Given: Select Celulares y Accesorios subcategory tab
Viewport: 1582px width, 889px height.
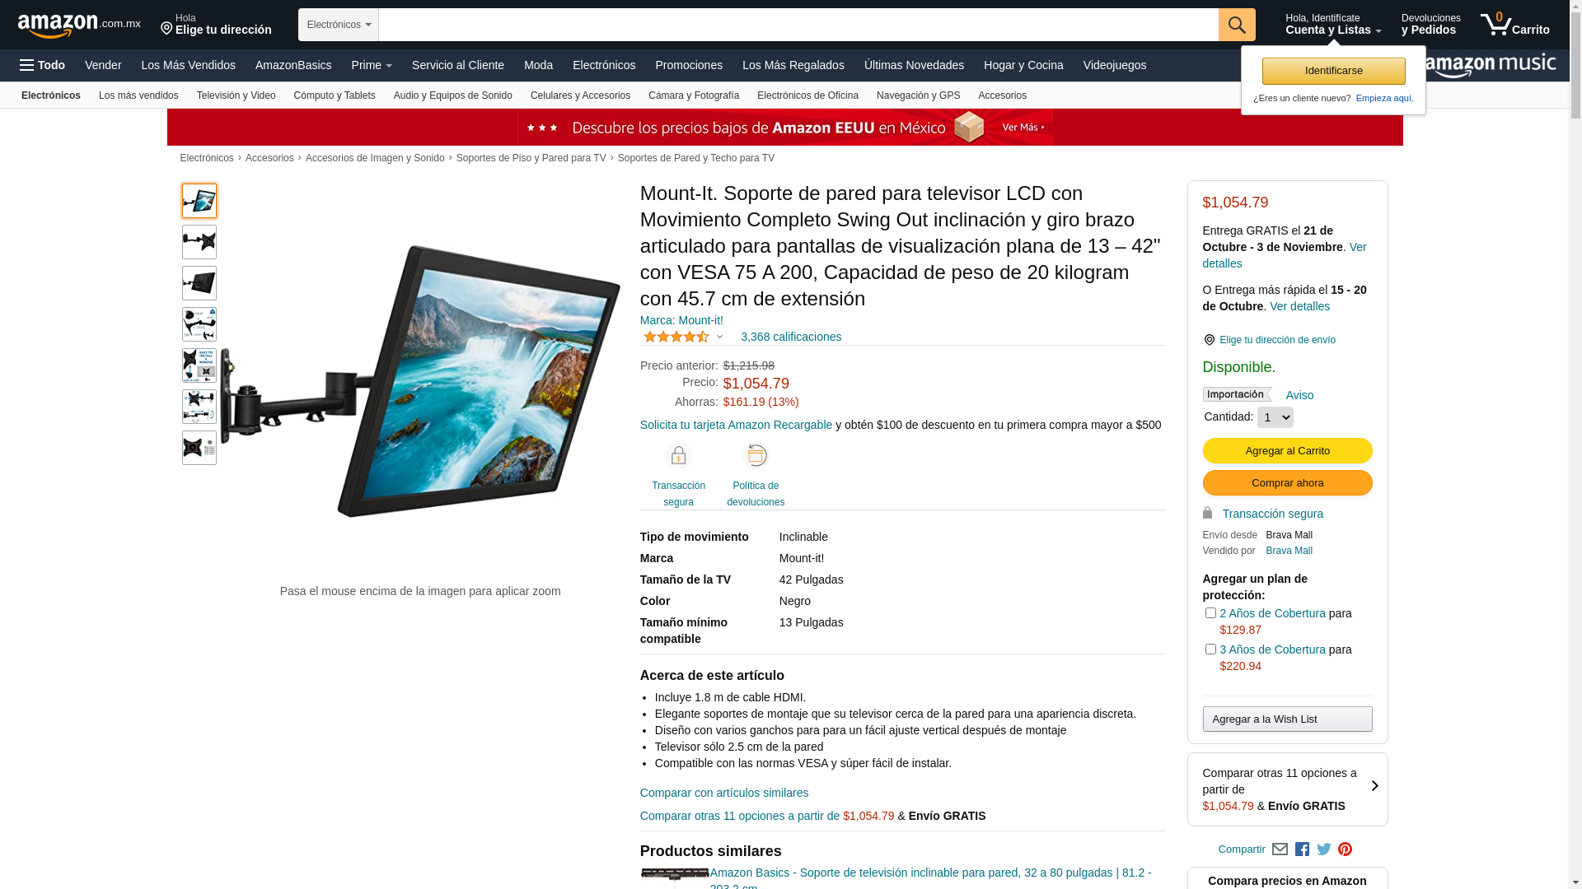Looking at the screenshot, I should point(580,95).
